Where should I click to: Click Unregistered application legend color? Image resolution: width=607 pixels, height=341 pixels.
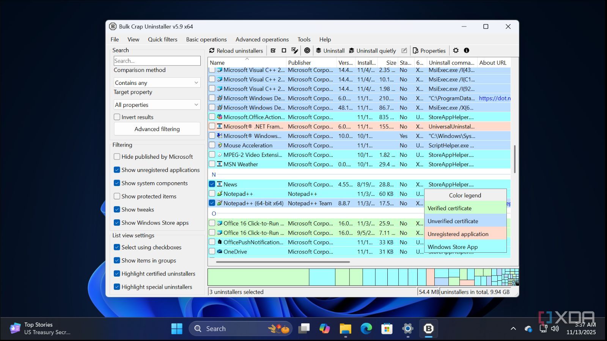point(465,234)
